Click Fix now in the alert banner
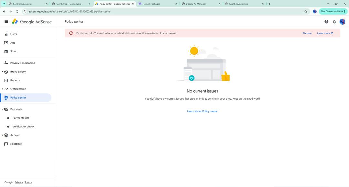The image size is (349, 187). click(x=307, y=33)
